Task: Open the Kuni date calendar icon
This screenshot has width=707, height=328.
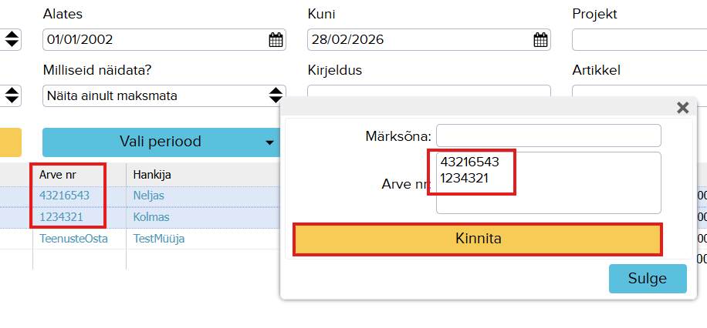Action: click(540, 40)
